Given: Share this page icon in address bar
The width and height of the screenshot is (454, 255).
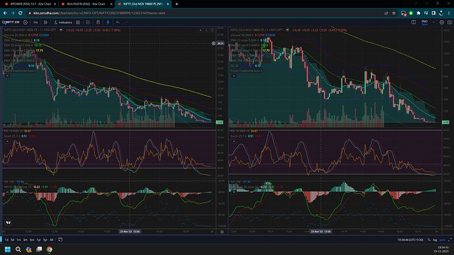Looking at the screenshot, I should coord(386,13).
